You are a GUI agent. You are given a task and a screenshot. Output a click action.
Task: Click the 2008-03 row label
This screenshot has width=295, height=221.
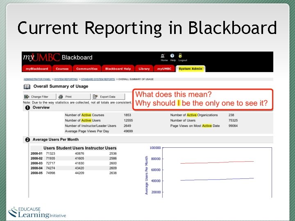point(36,163)
